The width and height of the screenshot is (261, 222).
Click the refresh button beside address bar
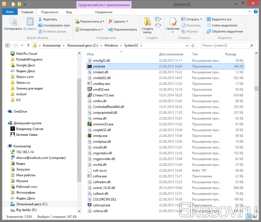pyautogui.click(x=193, y=45)
